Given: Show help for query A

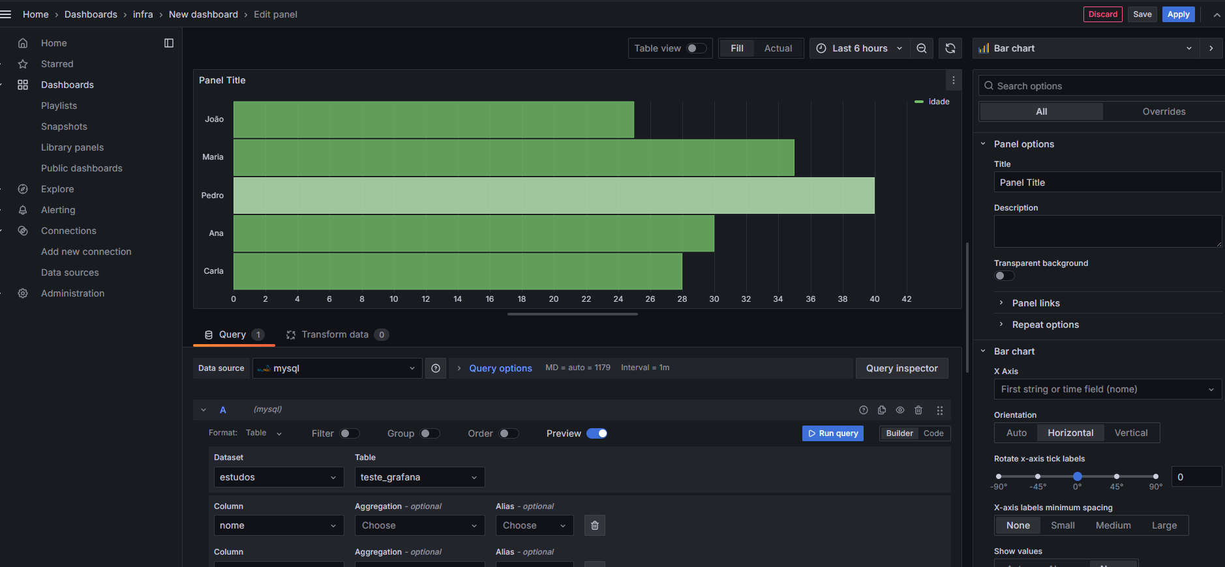Looking at the screenshot, I should (864, 410).
